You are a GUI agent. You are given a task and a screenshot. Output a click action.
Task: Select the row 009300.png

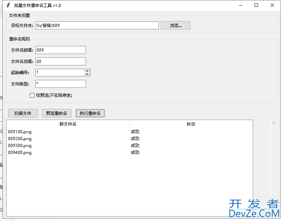pos(130,145)
